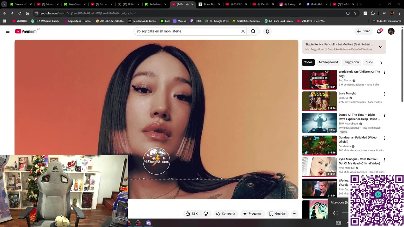Click the Preguntar button
Viewport: 404px width, 227px height.
[252, 213]
